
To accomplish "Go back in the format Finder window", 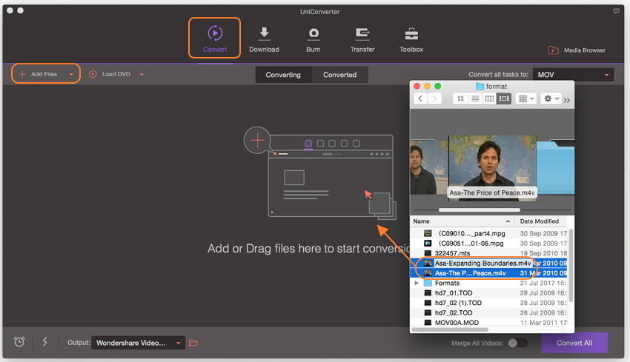I will (420, 98).
